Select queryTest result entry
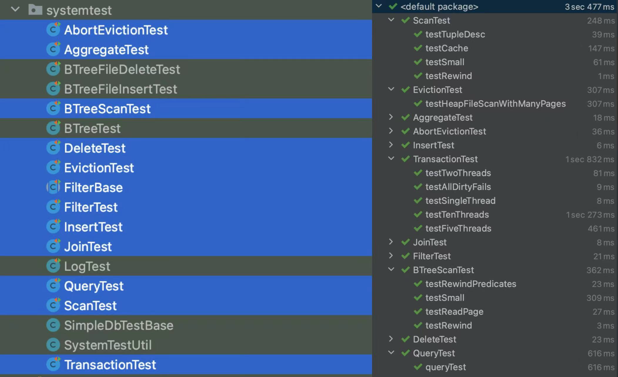Viewport: 618px width, 377px height. coord(445,367)
